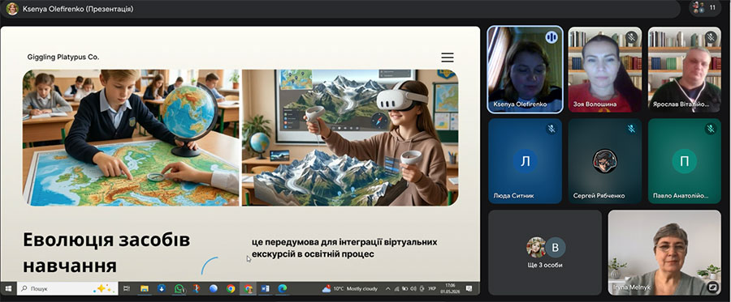Open the Windows Start menu
Screen dimensions: 731x302
pyautogui.click(x=8, y=288)
